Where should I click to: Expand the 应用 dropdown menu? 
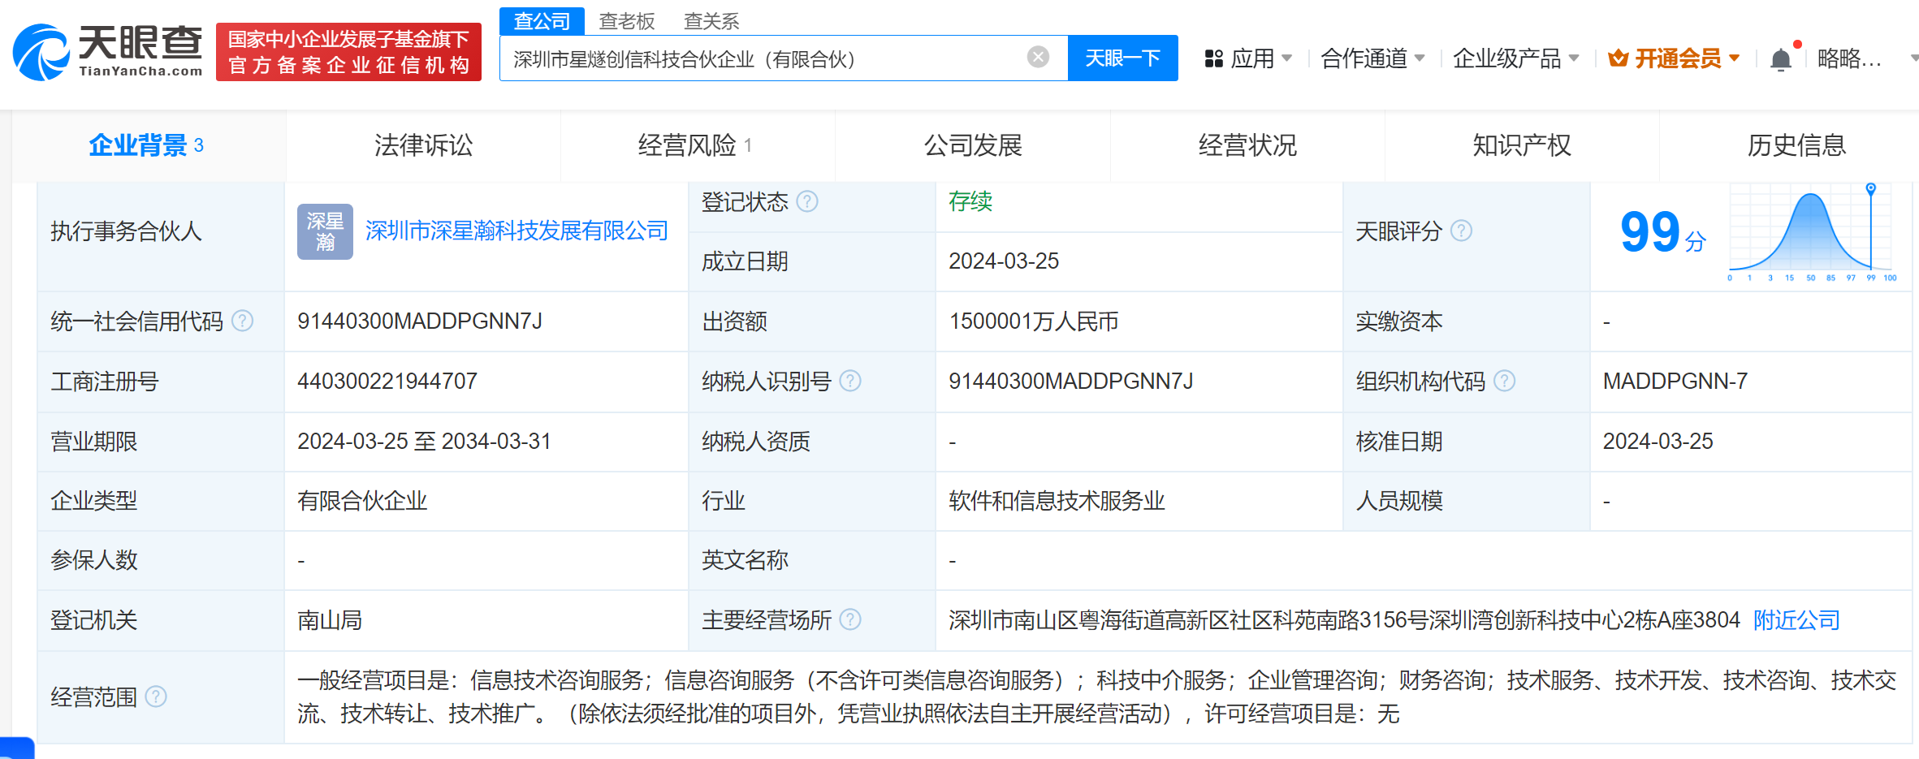[1248, 58]
